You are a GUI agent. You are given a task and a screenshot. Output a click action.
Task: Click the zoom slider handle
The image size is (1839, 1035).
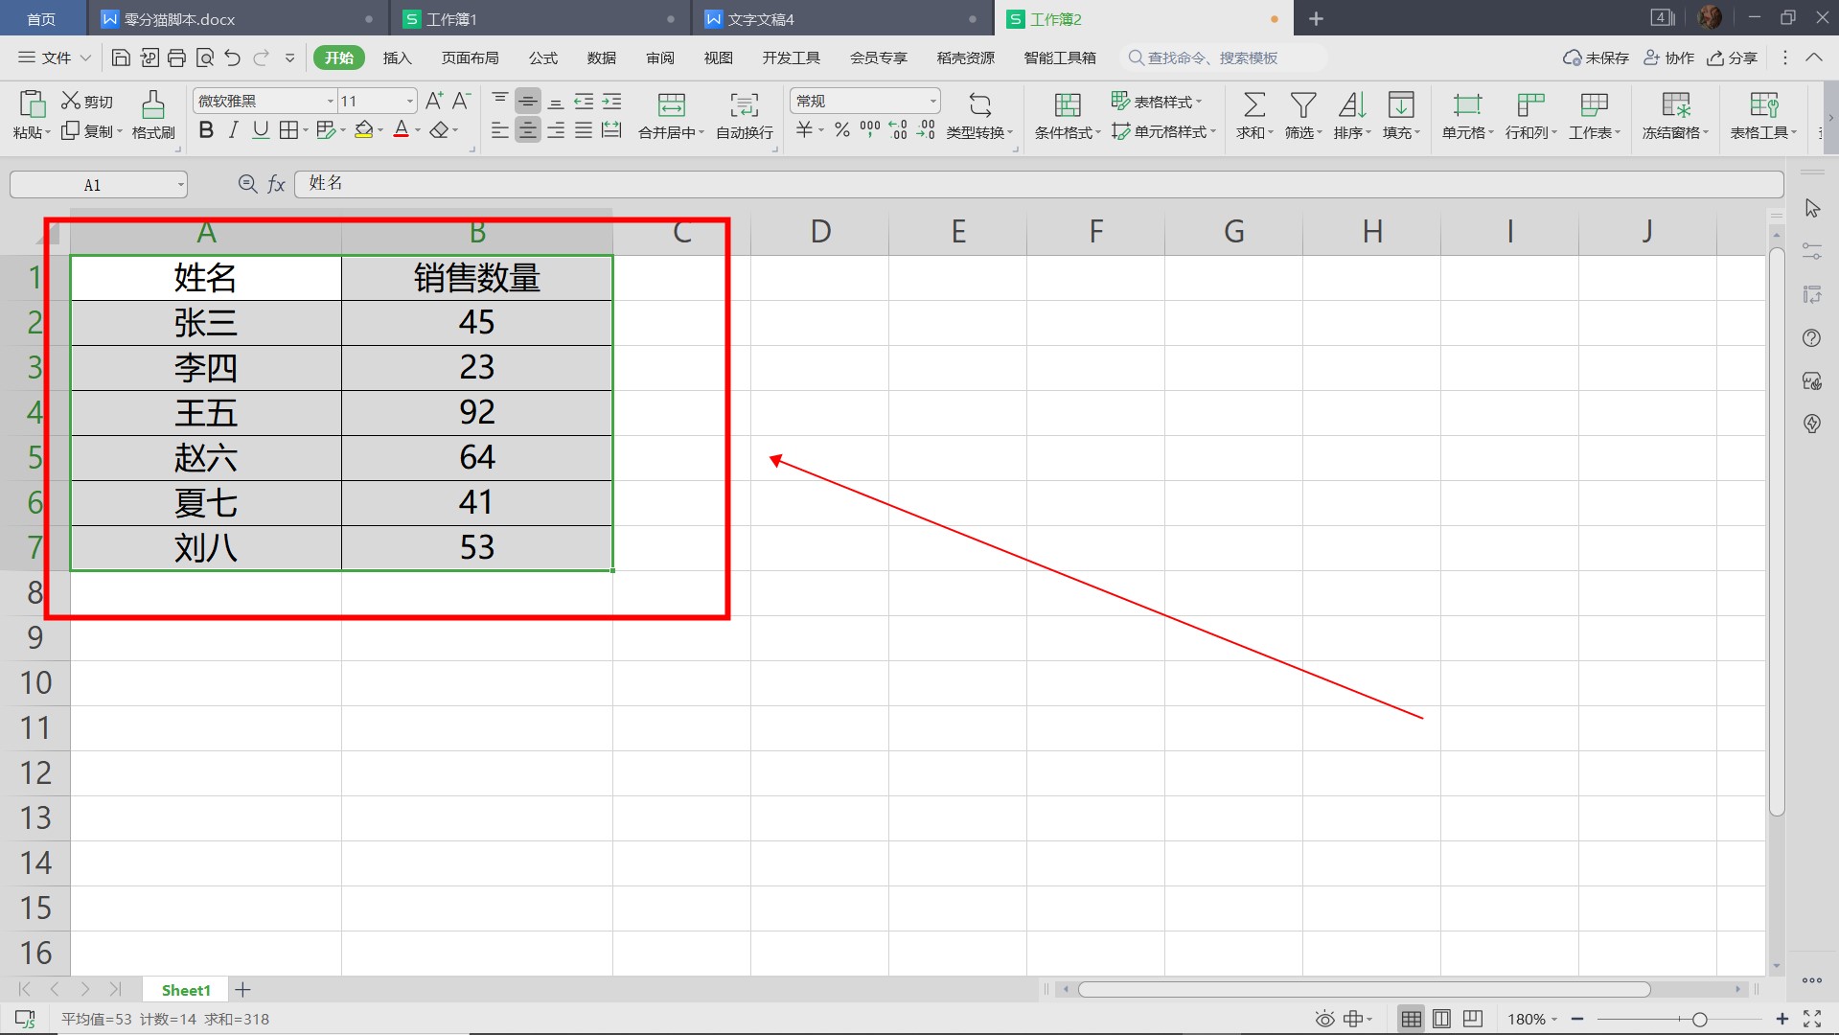click(1699, 1019)
